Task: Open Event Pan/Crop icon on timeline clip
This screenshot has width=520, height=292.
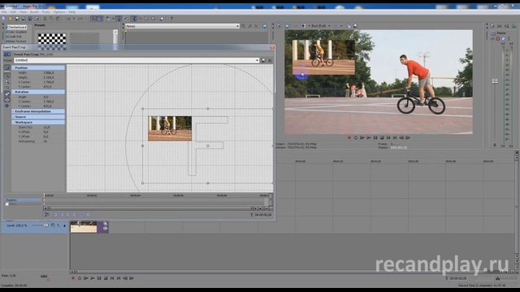Action: (106, 224)
